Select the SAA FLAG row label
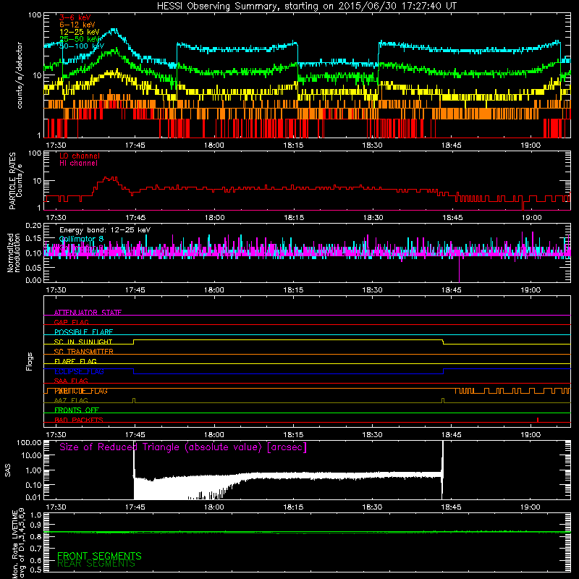Image resolution: width=579 pixels, height=579 pixels. point(71,381)
